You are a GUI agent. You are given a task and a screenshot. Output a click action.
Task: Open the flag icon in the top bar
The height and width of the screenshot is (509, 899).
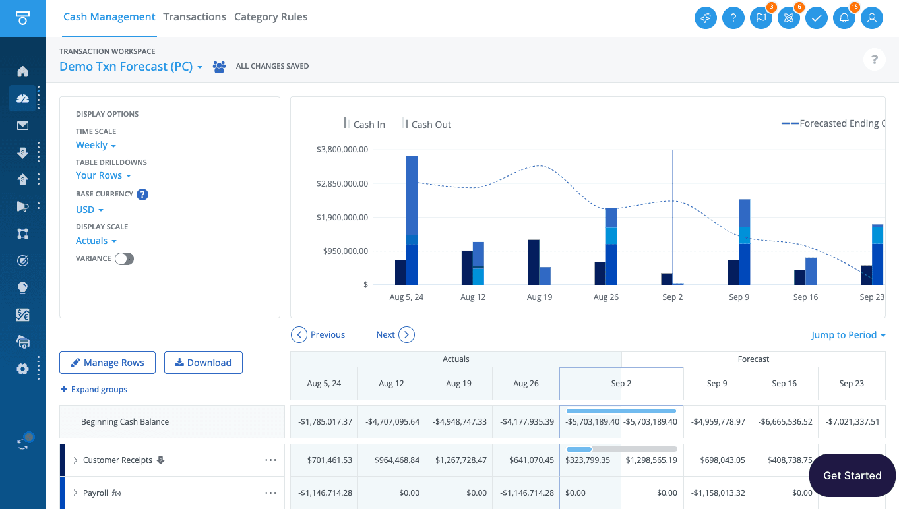click(761, 18)
